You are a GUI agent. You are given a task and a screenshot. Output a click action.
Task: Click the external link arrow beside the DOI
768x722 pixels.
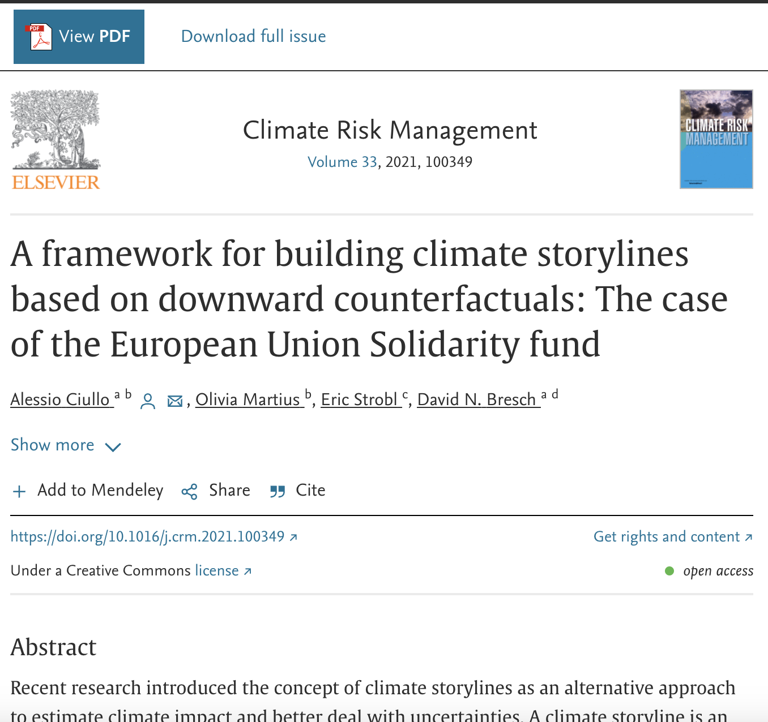[294, 538]
